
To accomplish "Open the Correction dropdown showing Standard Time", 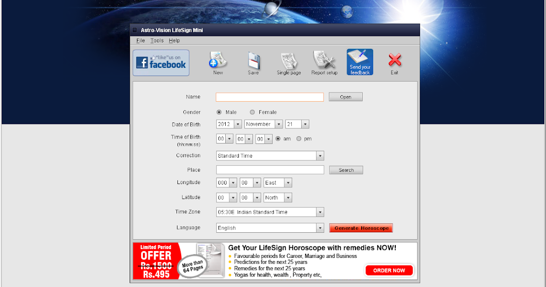I will tap(270, 156).
